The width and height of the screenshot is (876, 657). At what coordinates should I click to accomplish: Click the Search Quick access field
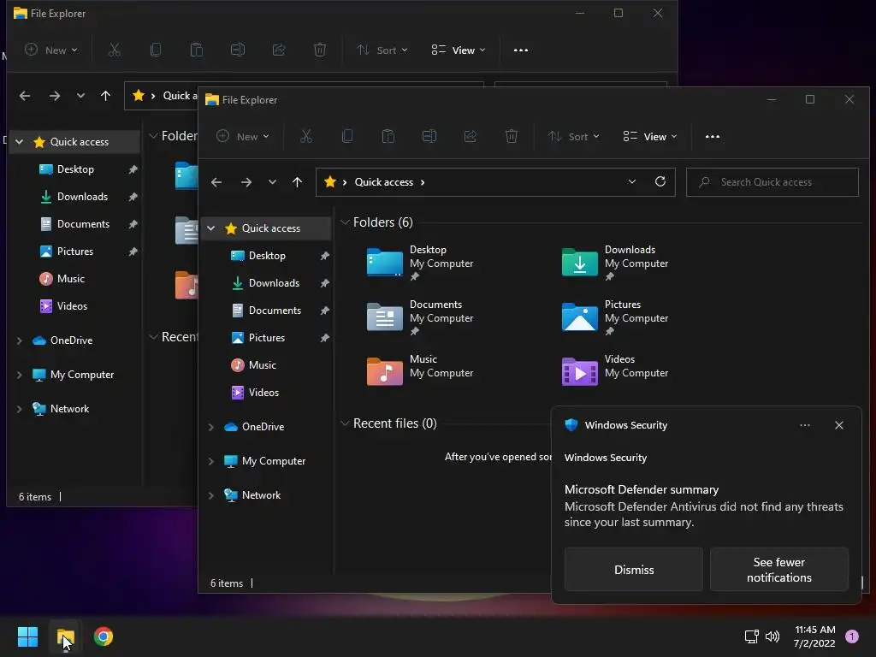772,182
